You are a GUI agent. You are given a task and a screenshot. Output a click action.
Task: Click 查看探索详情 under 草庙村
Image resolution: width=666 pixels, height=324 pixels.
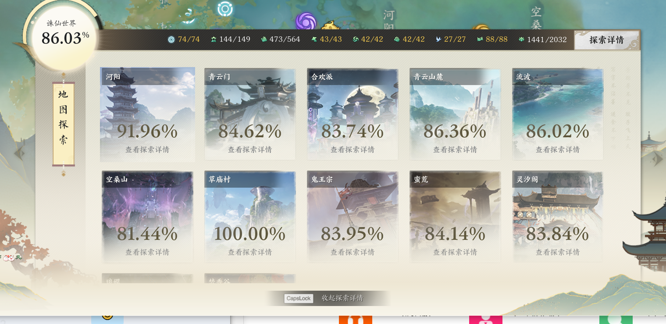[250, 252]
